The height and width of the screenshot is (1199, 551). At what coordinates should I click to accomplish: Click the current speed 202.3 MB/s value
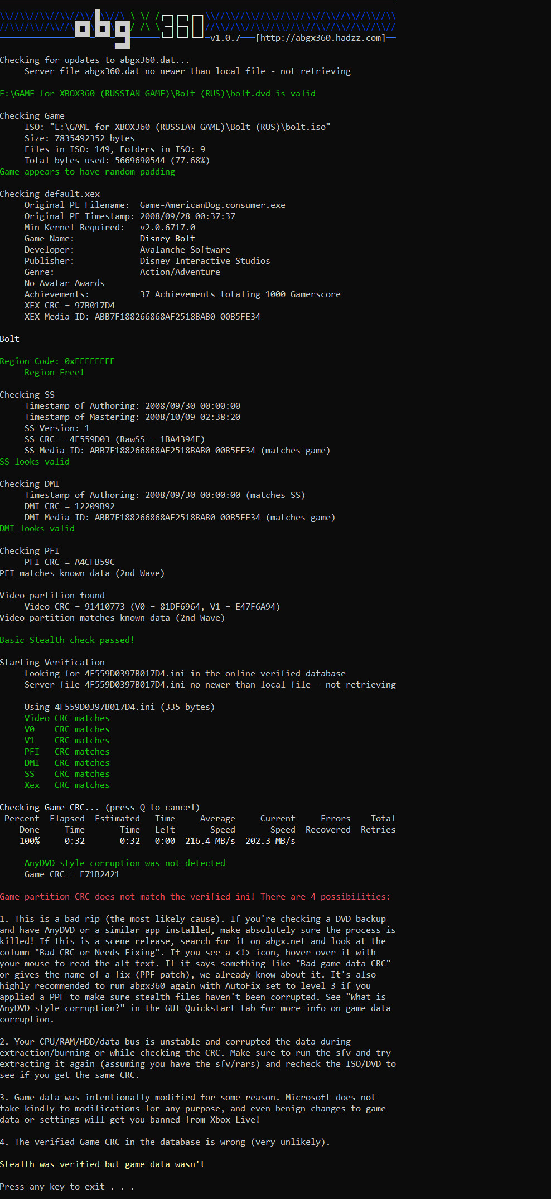pos(270,841)
